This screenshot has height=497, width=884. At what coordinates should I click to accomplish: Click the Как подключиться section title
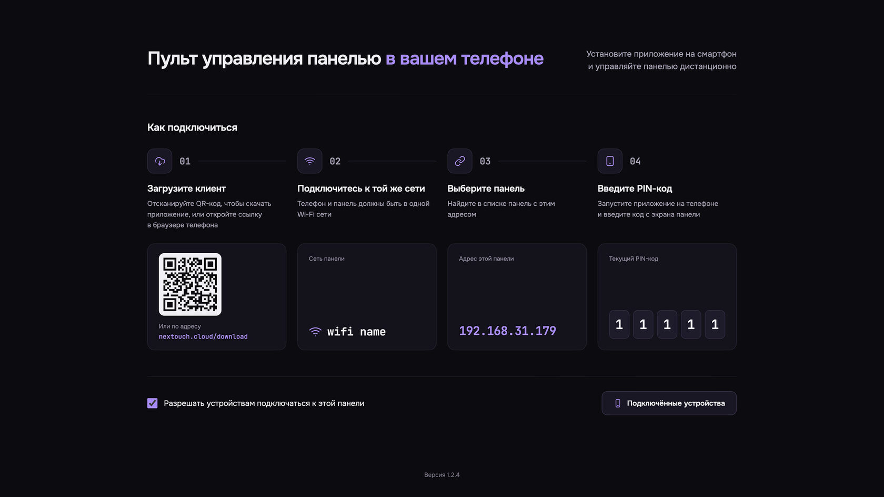(x=192, y=127)
